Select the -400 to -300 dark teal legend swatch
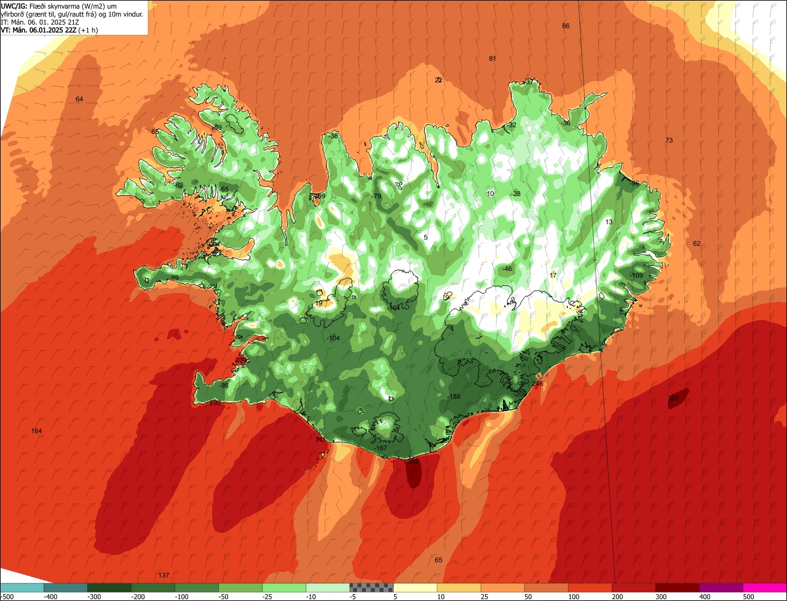 (66, 587)
